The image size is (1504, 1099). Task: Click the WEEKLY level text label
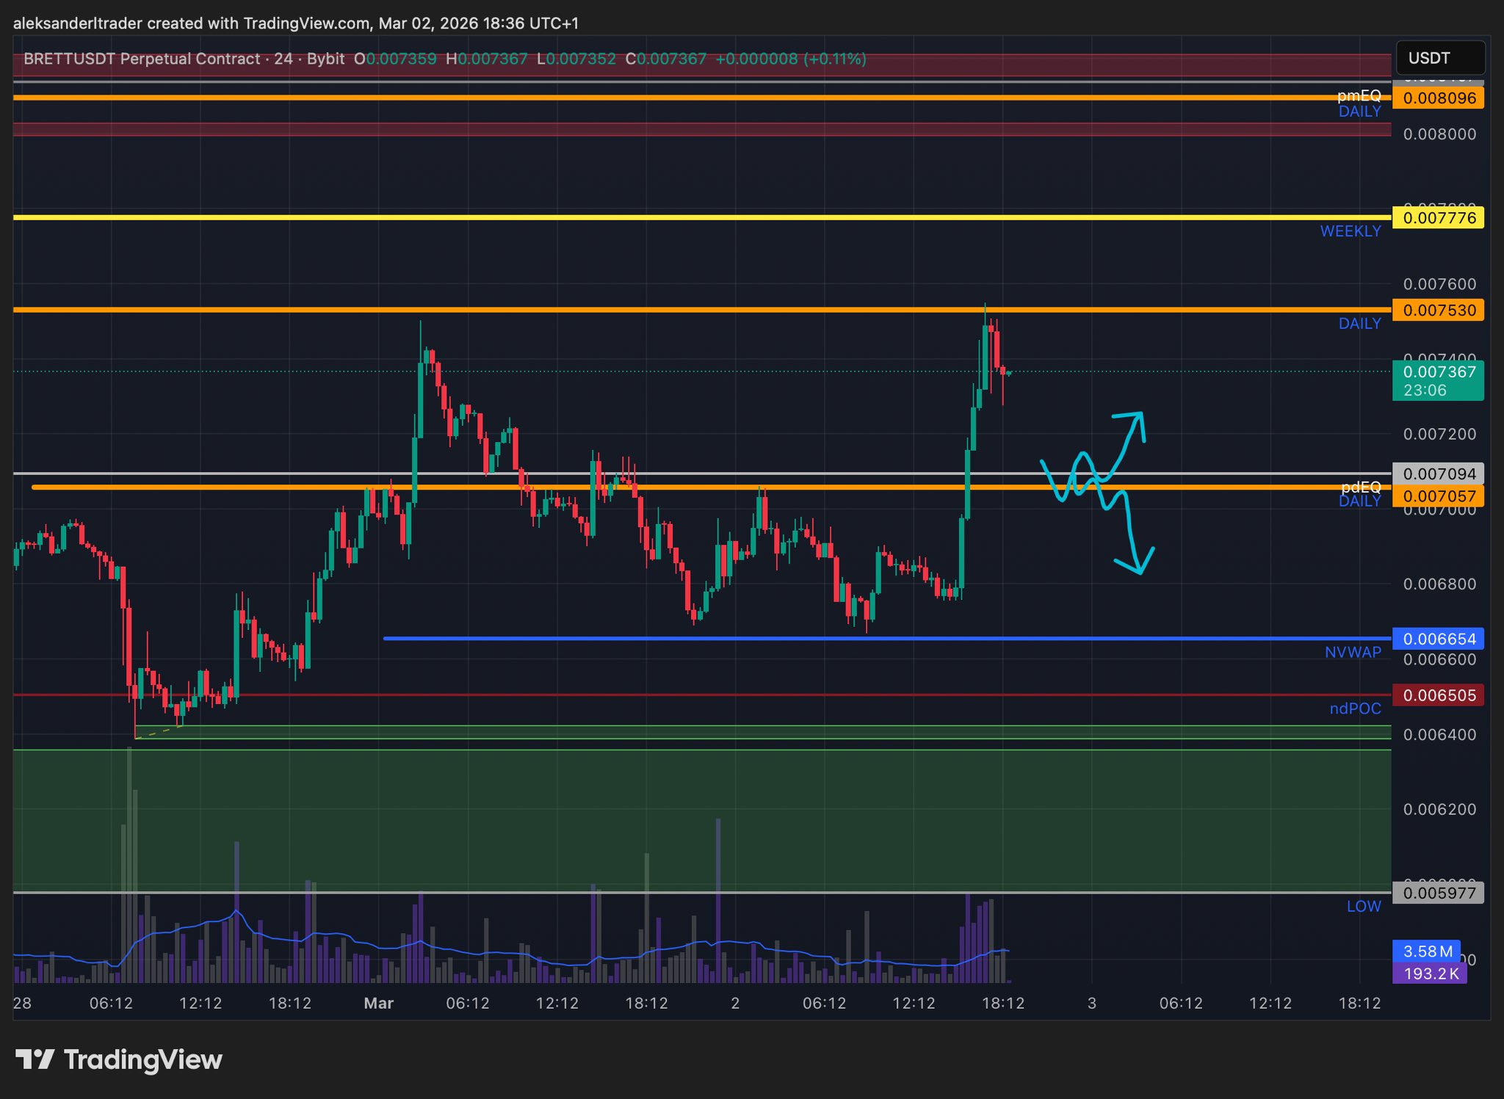[x=1350, y=231]
